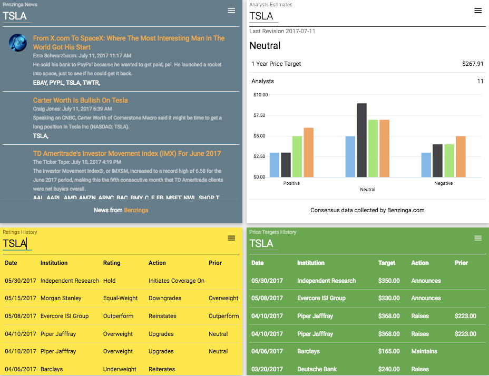Select the blue bar in Negative group
This screenshot has width=489, height=376.
click(426, 165)
